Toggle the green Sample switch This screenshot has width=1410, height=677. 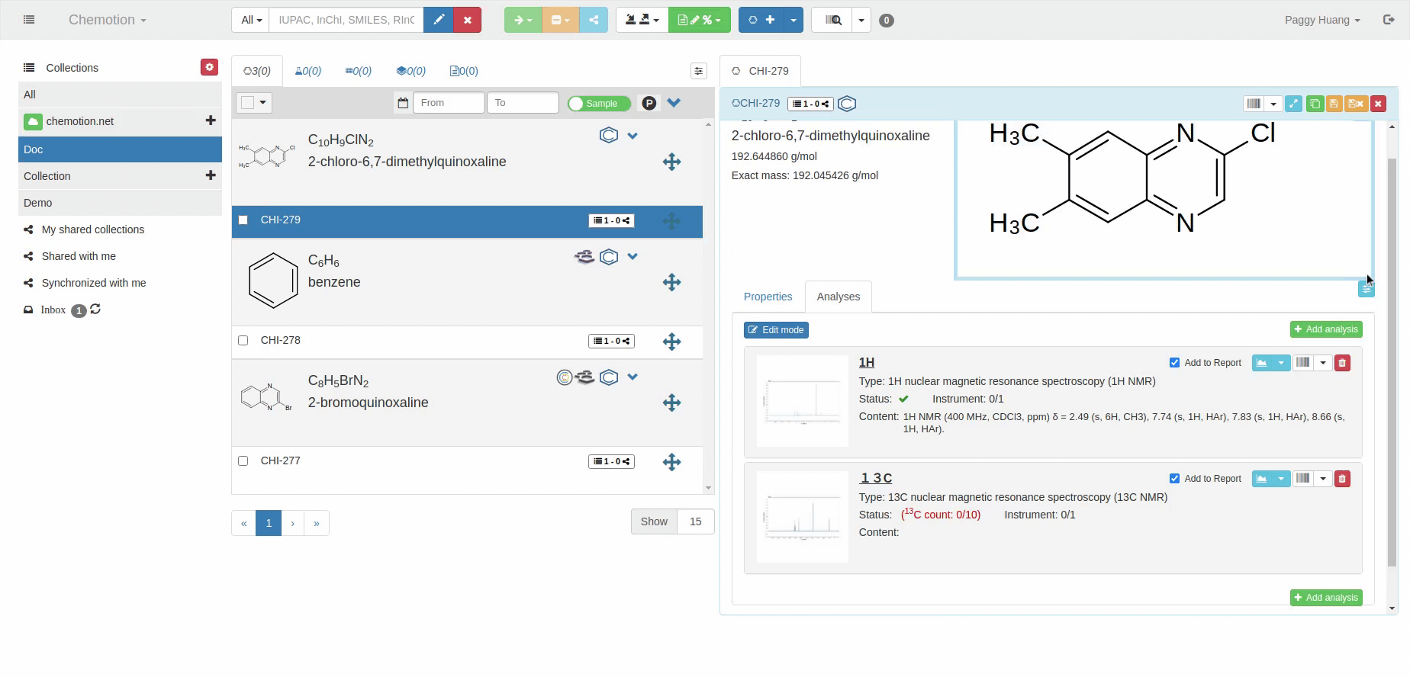coord(599,103)
